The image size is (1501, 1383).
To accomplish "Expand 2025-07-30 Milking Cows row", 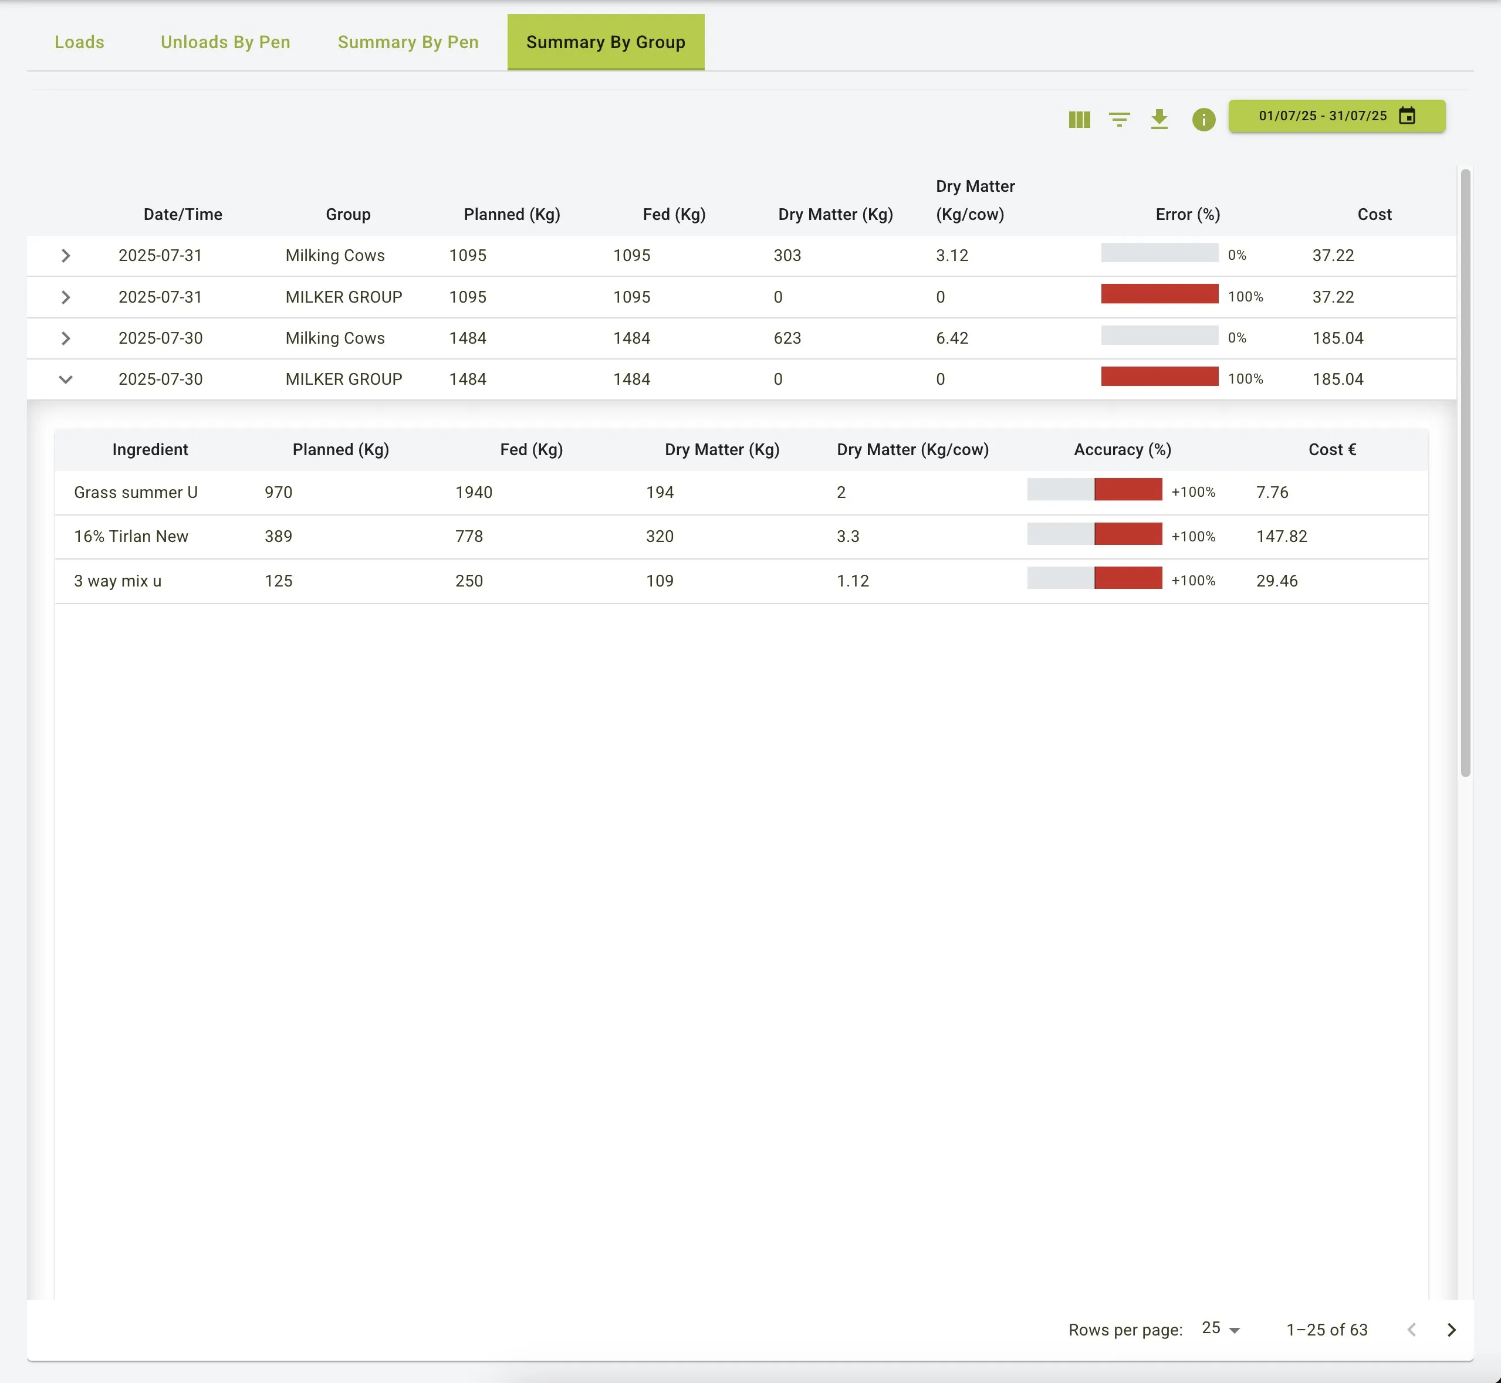I will click(x=66, y=338).
